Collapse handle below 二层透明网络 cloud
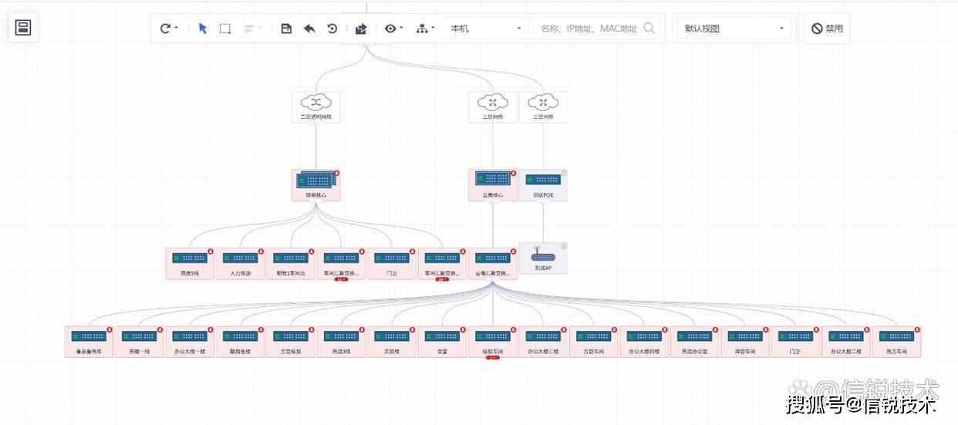Image resolution: width=958 pixels, height=425 pixels. (315, 125)
